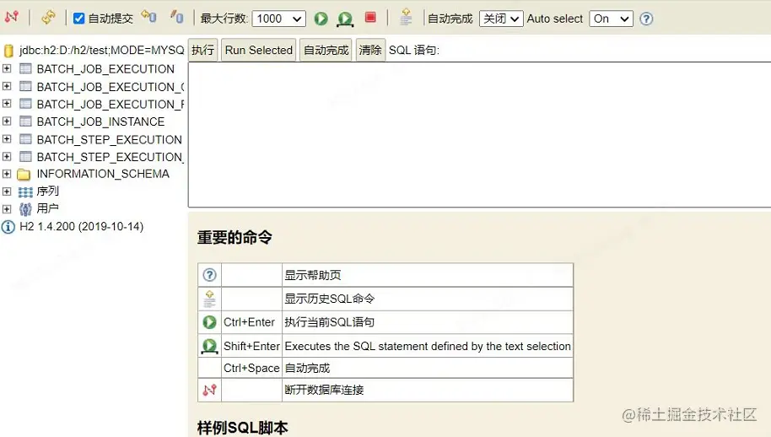Click the red stop icon in toolbar
The image size is (771, 437).
[370, 18]
